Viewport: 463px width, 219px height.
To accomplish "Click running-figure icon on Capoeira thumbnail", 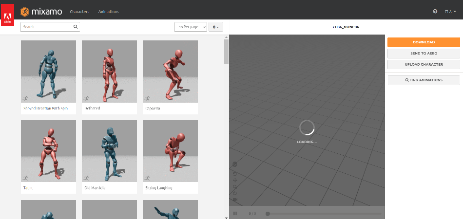I will [x=147, y=98].
